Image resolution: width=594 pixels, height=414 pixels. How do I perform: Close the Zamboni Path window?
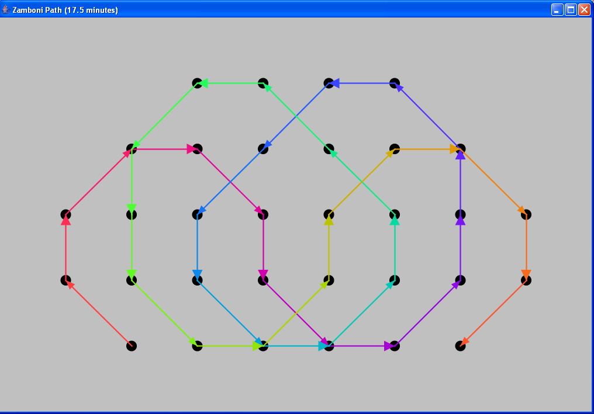pyautogui.click(x=584, y=10)
